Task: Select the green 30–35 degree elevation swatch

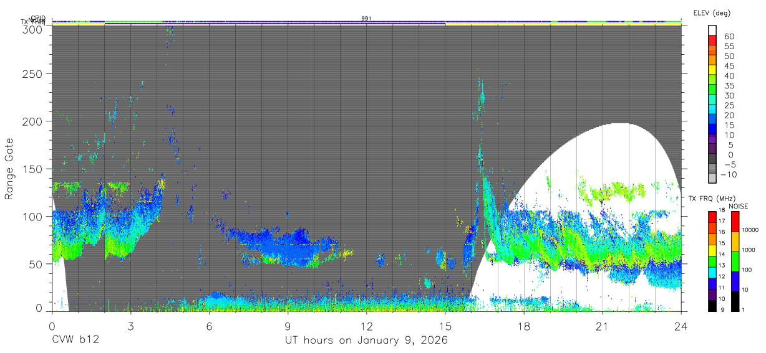Action: coord(712,90)
